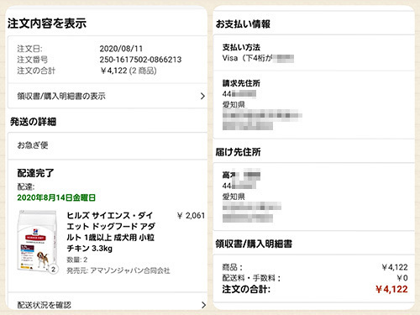Click quantity badge 2 on product image

click(x=53, y=270)
